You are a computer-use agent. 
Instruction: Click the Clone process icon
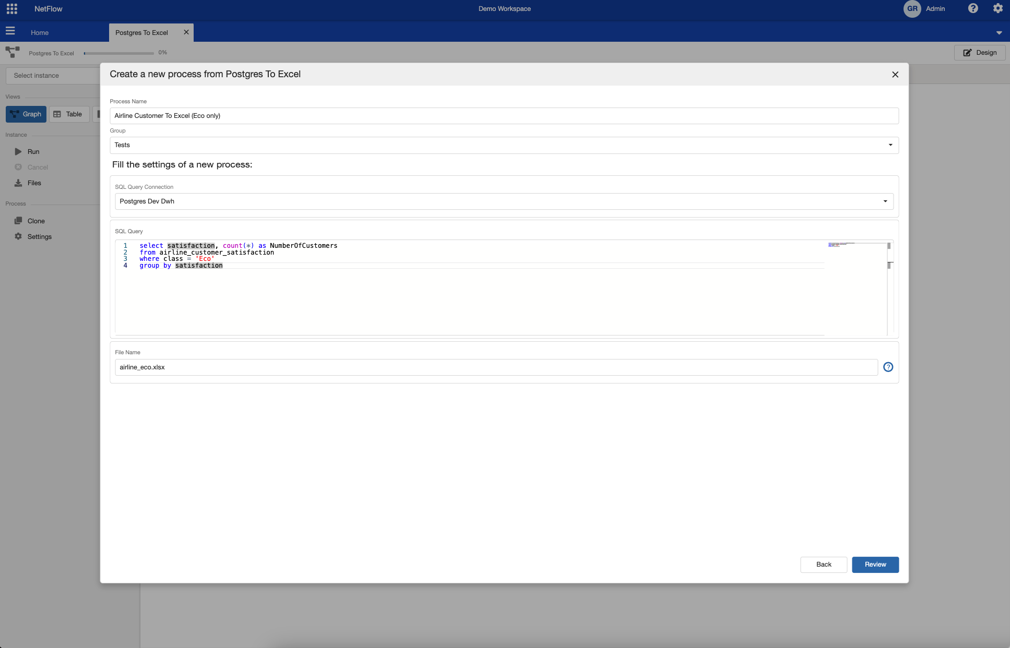18,221
